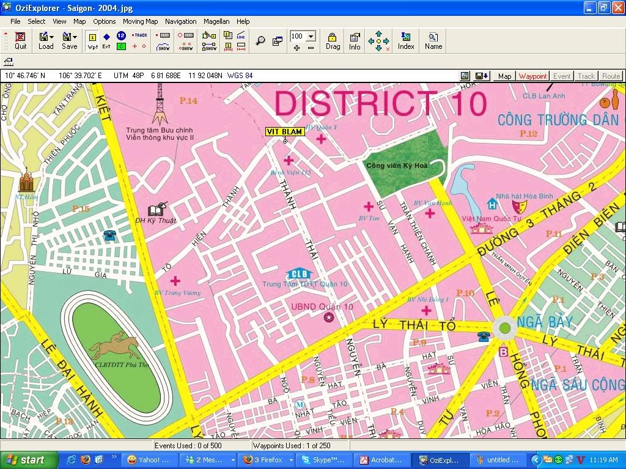
Task: Open the zoom level dropdown arrow
Action: click(311, 37)
